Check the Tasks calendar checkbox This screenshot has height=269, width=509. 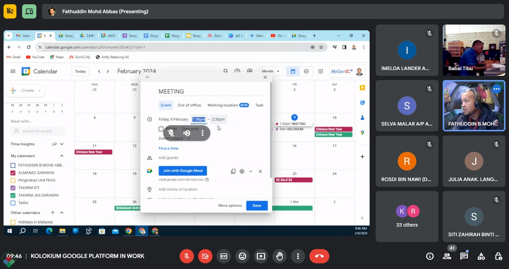pos(13,203)
